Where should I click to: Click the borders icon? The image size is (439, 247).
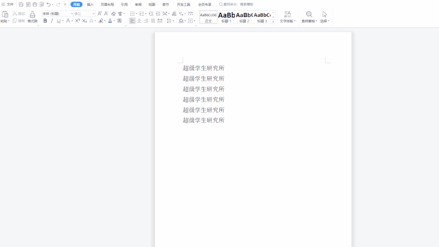[x=190, y=21]
